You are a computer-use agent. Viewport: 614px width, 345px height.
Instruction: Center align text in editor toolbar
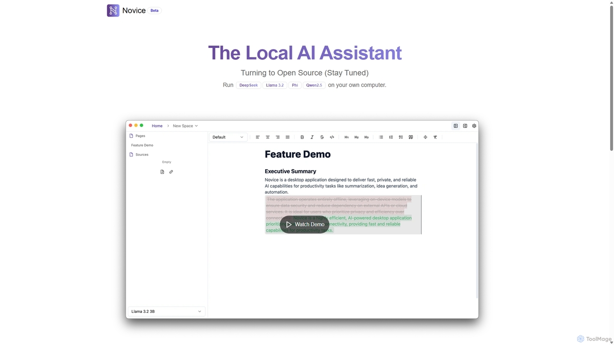point(268,137)
